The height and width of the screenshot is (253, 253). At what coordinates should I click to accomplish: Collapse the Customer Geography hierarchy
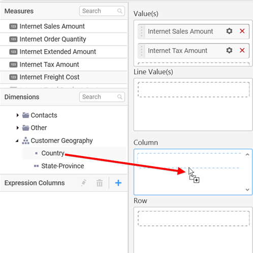pyautogui.click(x=17, y=140)
